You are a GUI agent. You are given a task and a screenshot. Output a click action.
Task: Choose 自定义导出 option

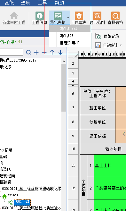pos(70,43)
